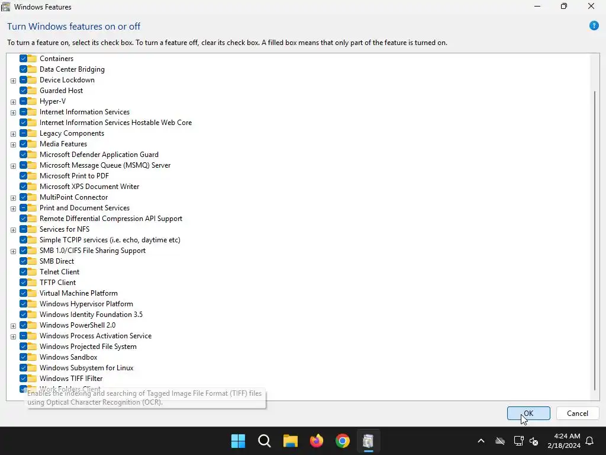Click the Containers folder icon

click(32, 59)
